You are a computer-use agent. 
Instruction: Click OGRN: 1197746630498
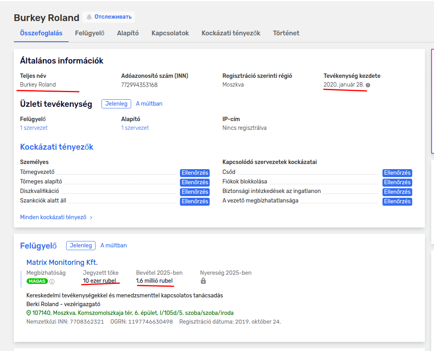tap(141, 322)
